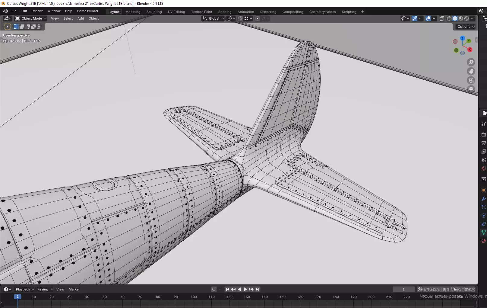Open the gizmo options dropdown arrow
This screenshot has height=308, width=487.
coord(420,18)
